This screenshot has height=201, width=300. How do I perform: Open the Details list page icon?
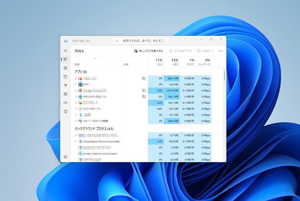65,103
